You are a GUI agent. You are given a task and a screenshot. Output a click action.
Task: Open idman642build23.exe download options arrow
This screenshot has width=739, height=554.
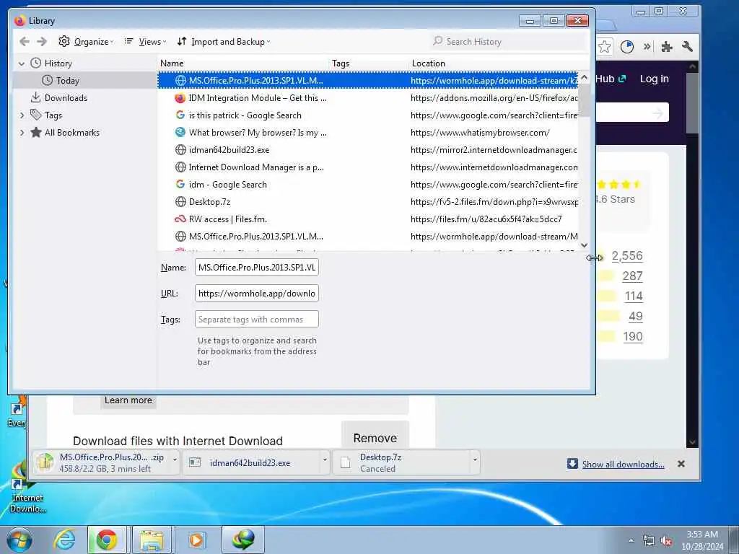[325, 460]
